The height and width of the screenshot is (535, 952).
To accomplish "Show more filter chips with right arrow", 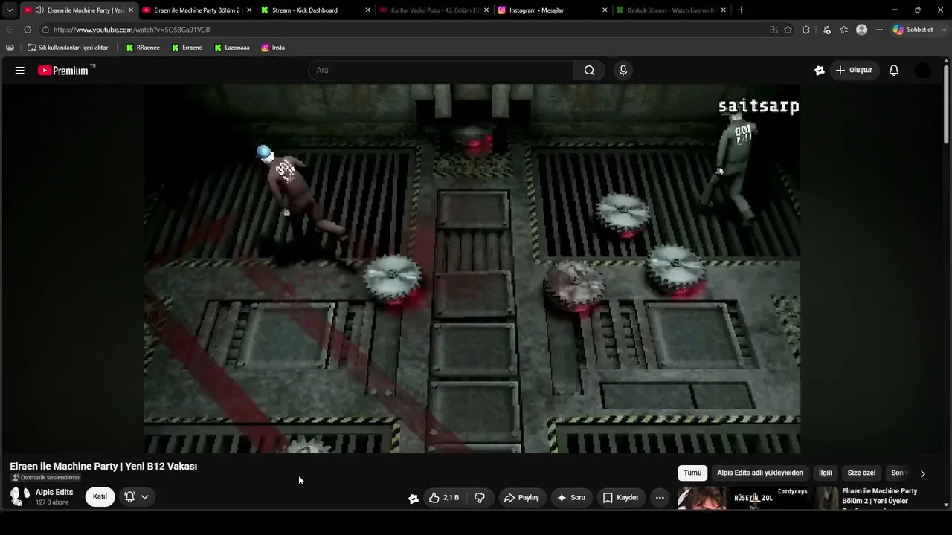I will click(x=922, y=473).
